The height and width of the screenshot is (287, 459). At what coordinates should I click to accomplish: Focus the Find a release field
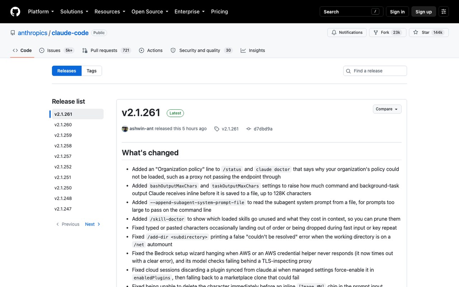click(375, 71)
